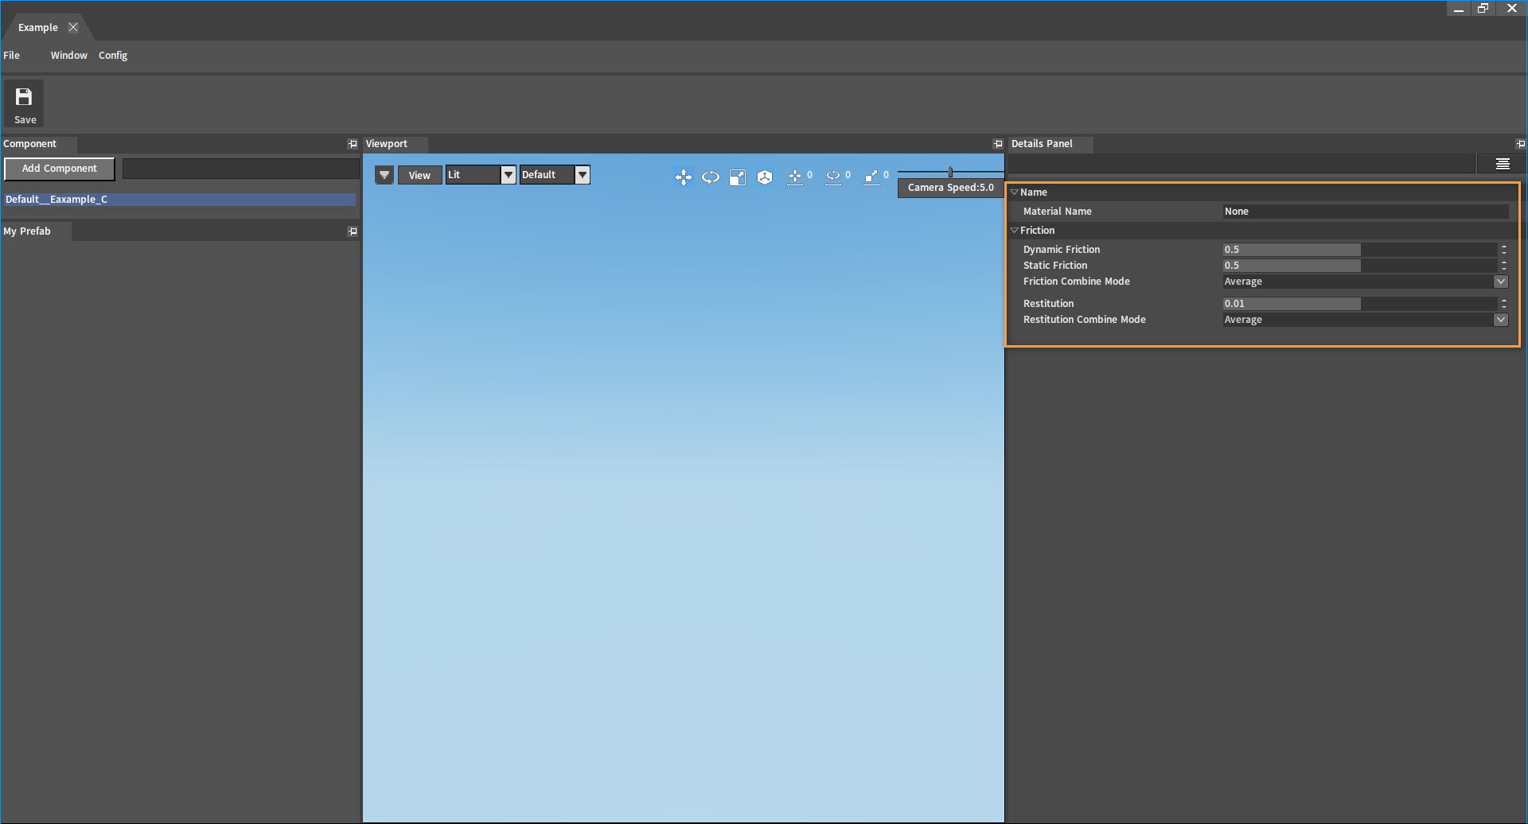This screenshot has width=1528, height=824.
Task: Open the Config menu
Action: 113,56
